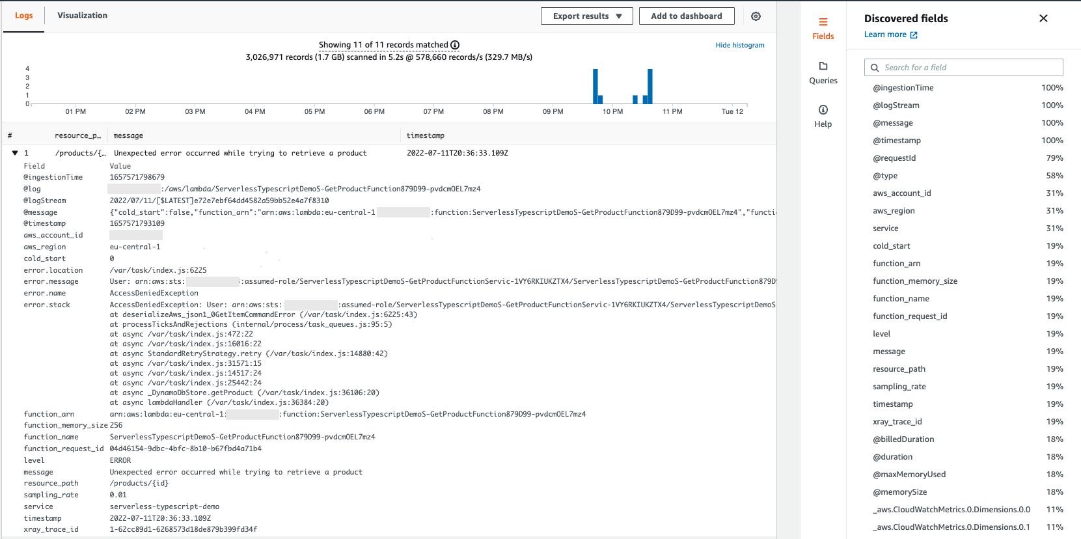Open settings gear icon near dashboard button

coord(756,16)
